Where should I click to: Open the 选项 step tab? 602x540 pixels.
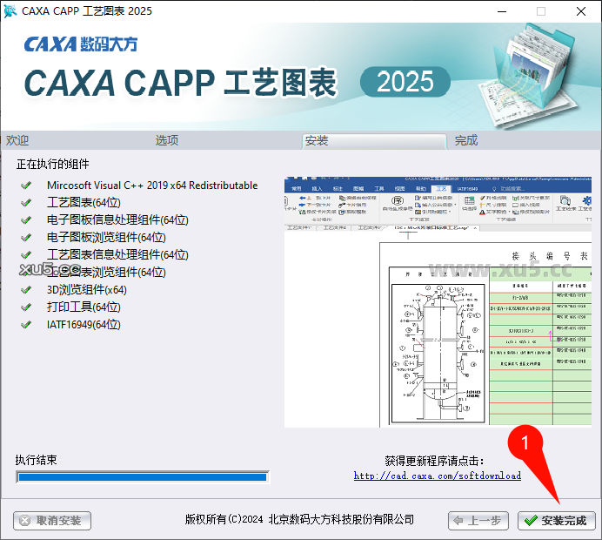pos(167,141)
